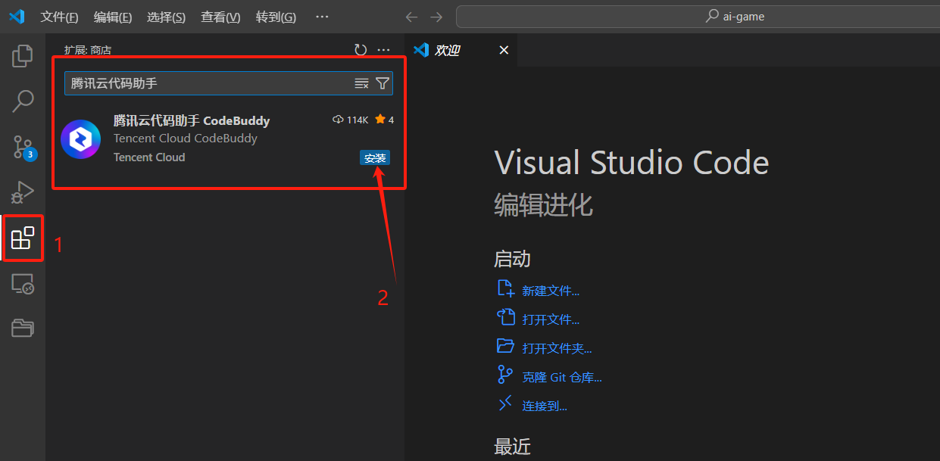940x461 pixels.
Task: Select the Extensions view icon
Action: coord(23,238)
